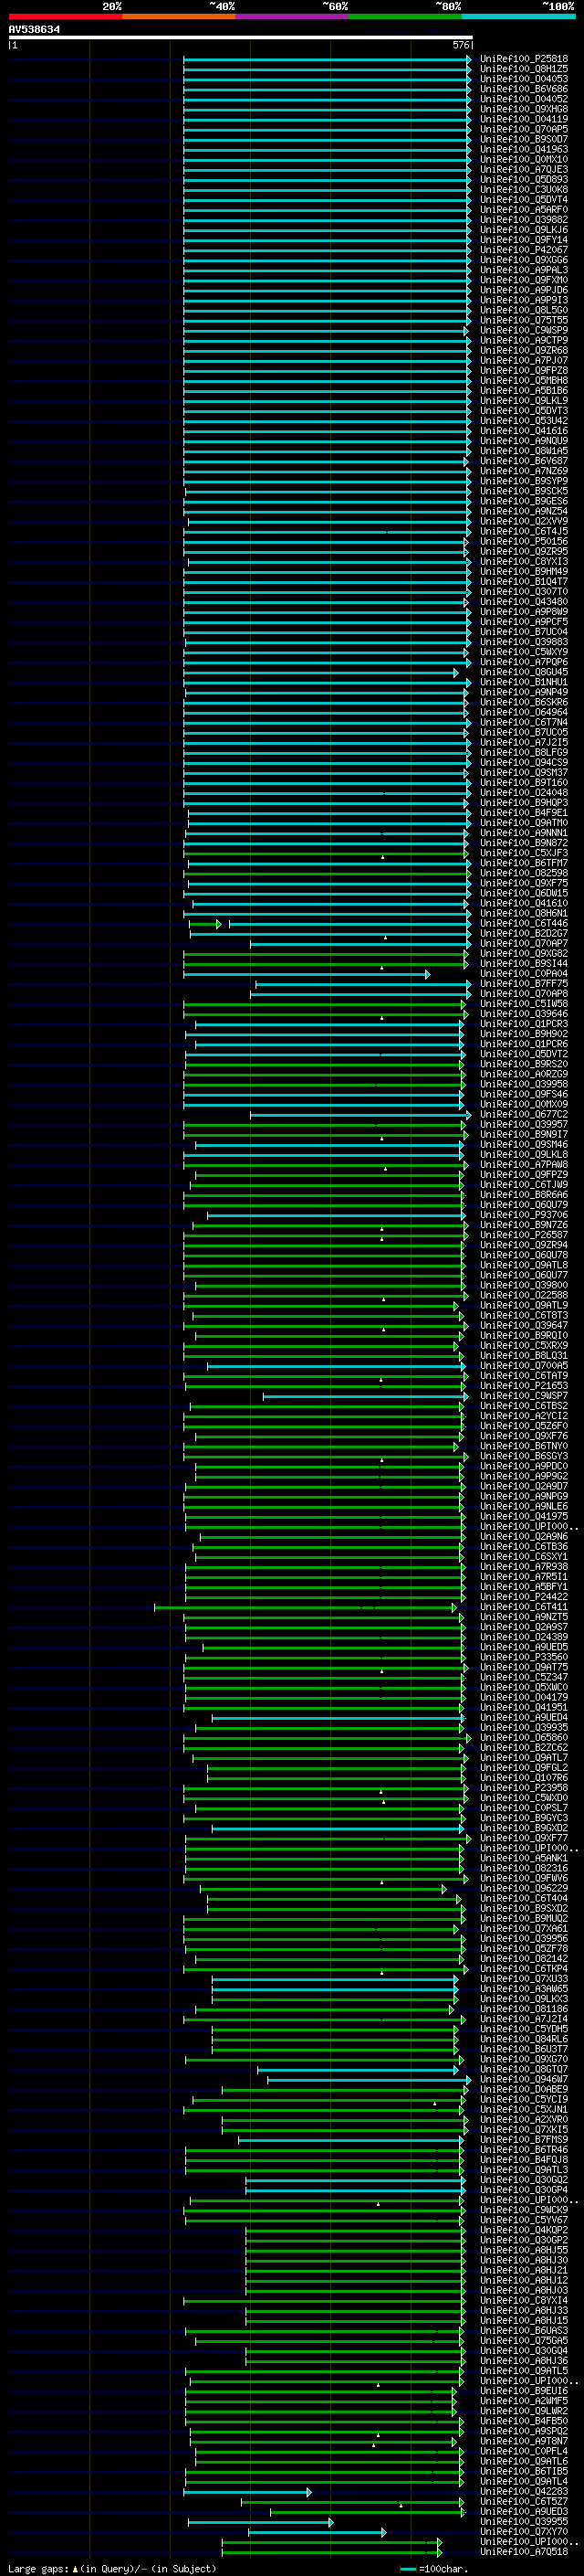The image size is (584, 2576).
Task: Open hit UniRef100_C0PA04
Action: coord(524,974)
